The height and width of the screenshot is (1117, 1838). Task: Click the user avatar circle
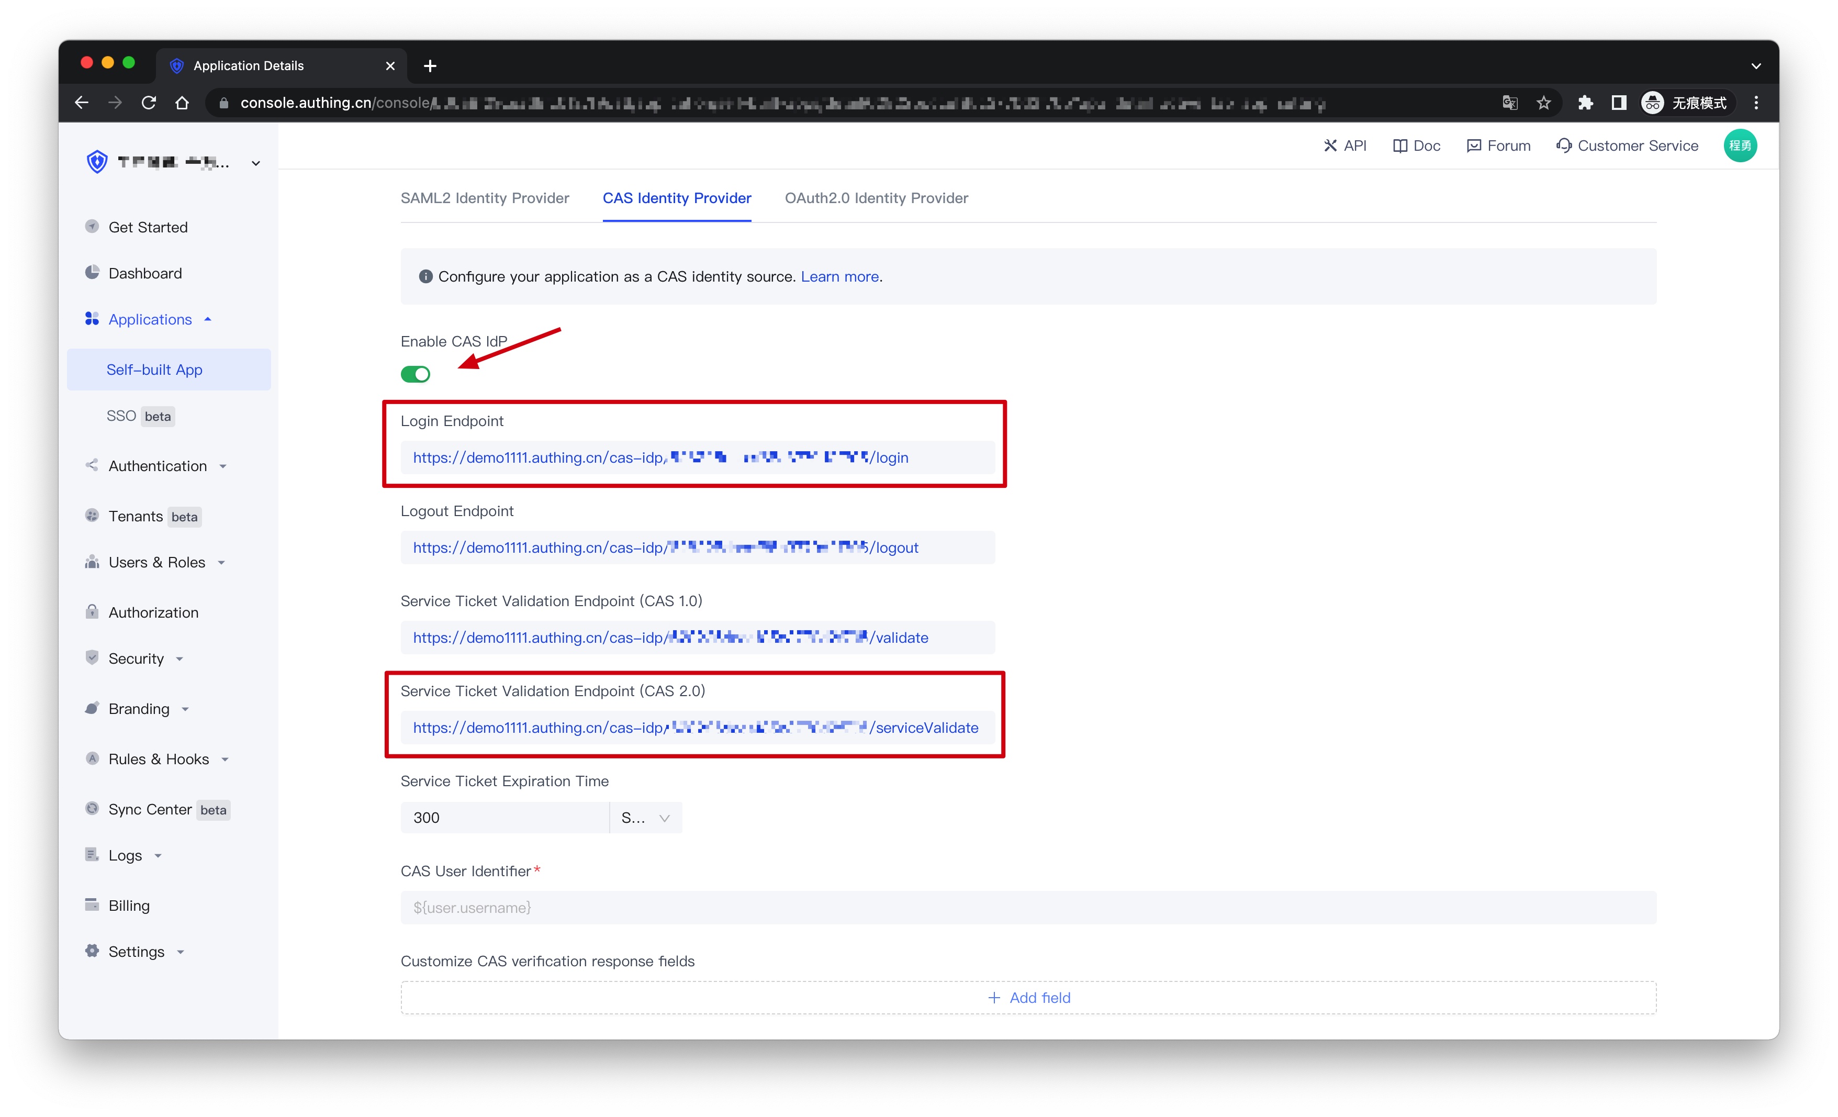click(1740, 146)
